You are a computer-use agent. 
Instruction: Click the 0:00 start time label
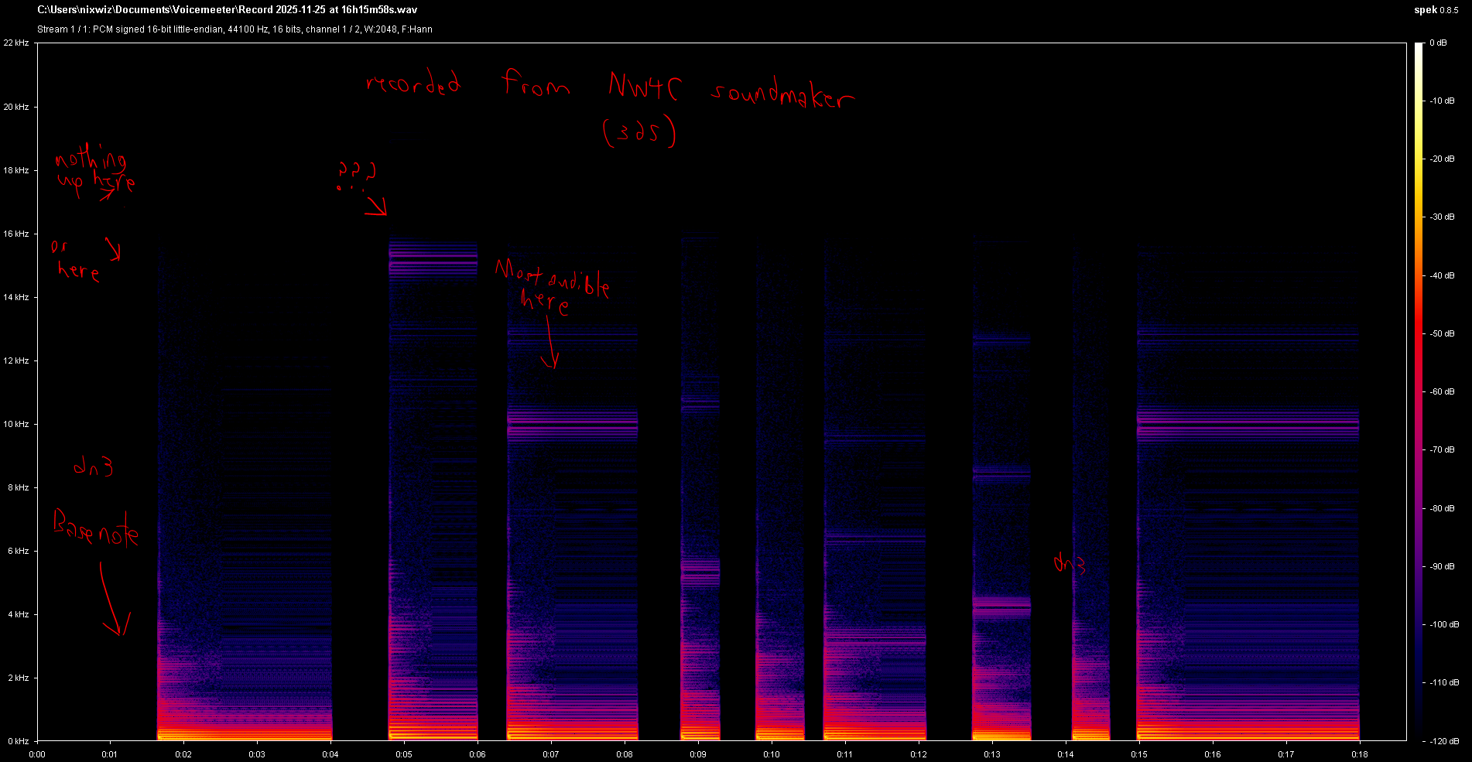pos(37,754)
